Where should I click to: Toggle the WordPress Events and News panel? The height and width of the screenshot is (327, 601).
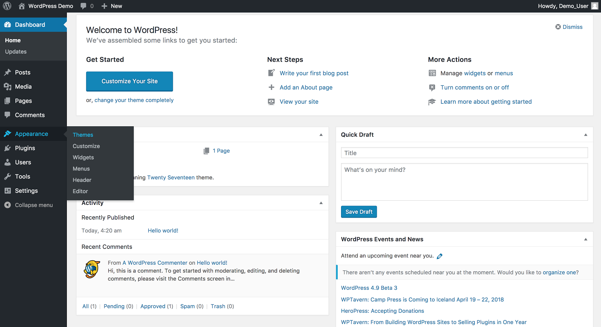pyautogui.click(x=585, y=239)
